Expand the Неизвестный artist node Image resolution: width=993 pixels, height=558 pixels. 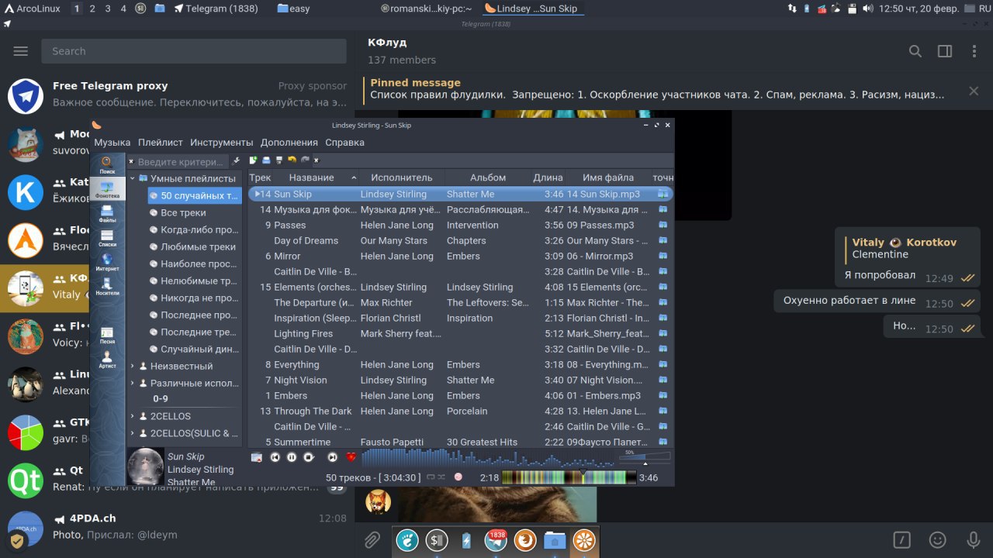(x=133, y=366)
